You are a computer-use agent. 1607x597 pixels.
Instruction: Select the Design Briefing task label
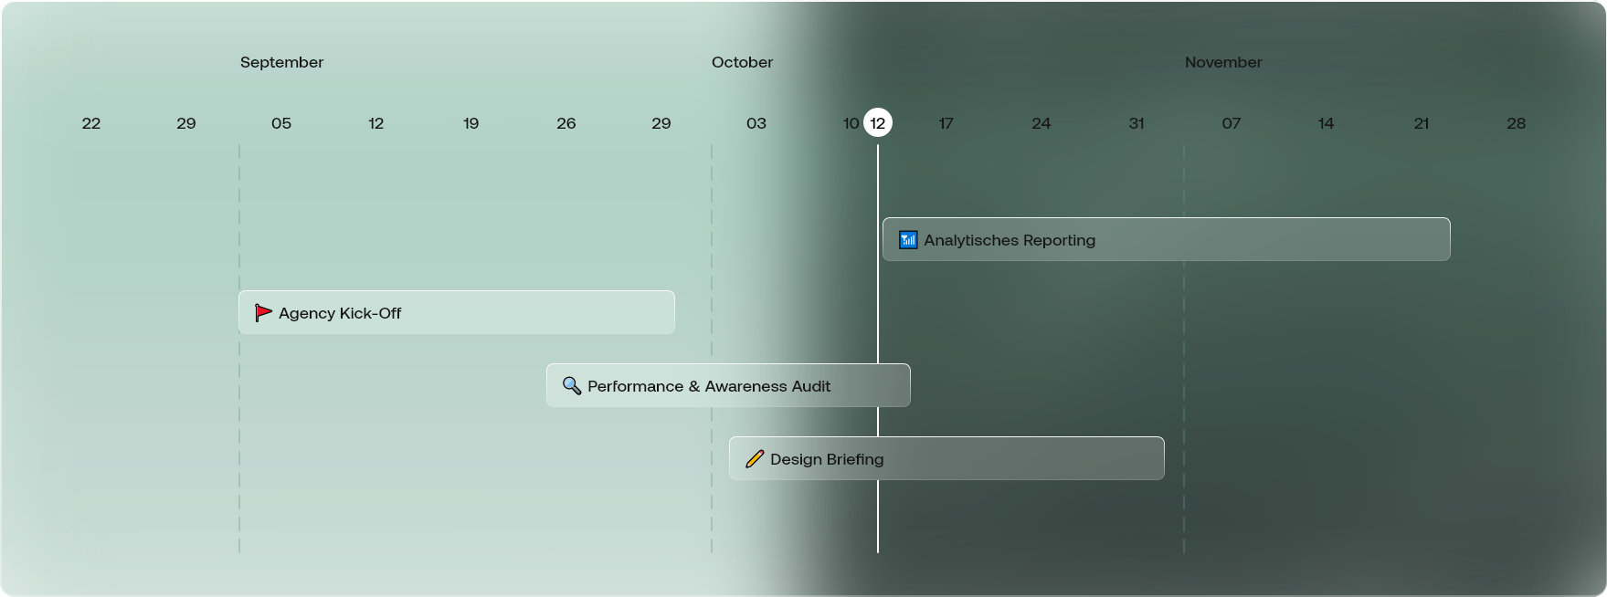click(826, 459)
